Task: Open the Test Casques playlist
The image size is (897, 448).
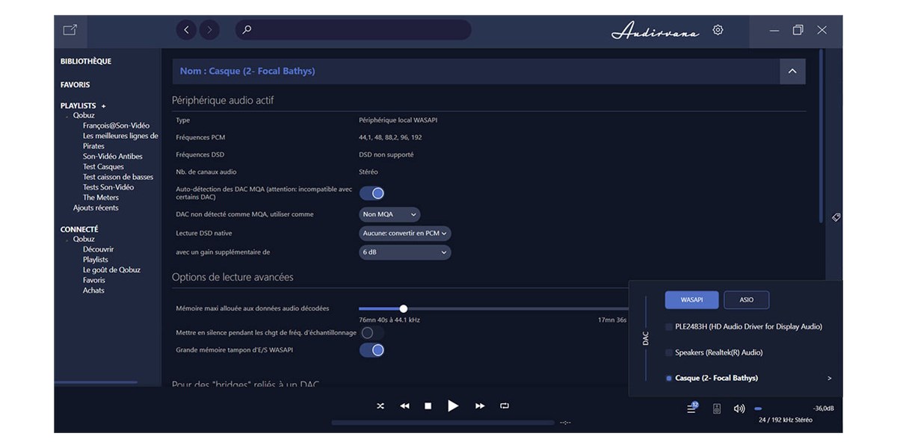Action: [103, 167]
